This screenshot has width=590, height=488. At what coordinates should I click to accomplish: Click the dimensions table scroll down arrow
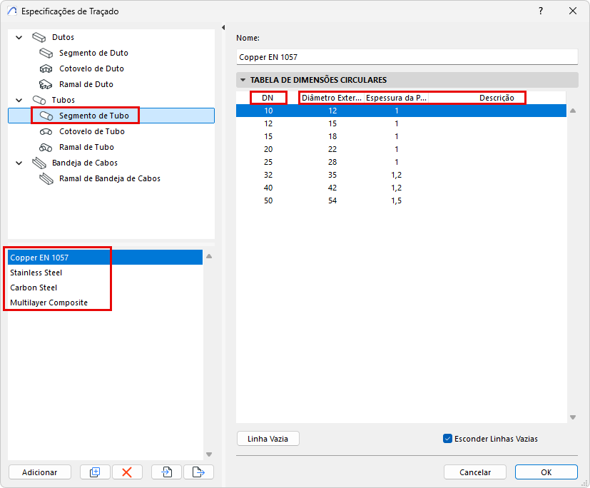pos(573,417)
